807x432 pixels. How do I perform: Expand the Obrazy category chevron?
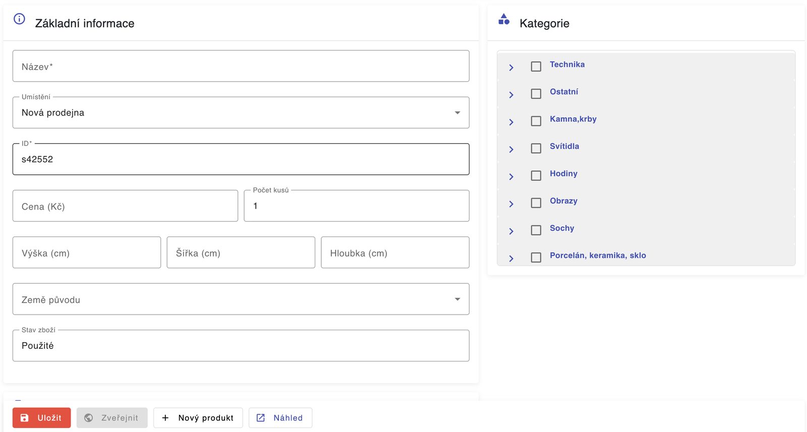coord(511,204)
